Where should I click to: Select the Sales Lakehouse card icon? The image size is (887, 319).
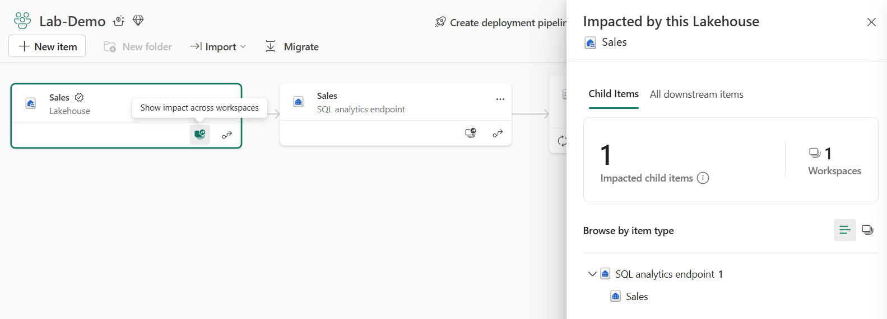pyautogui.click(x=31, y=103)
